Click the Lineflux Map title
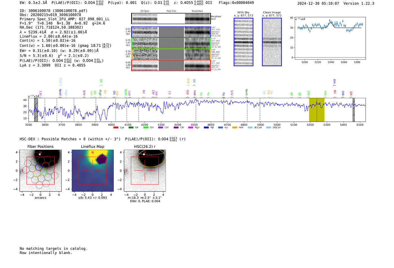 coord(93,147)
